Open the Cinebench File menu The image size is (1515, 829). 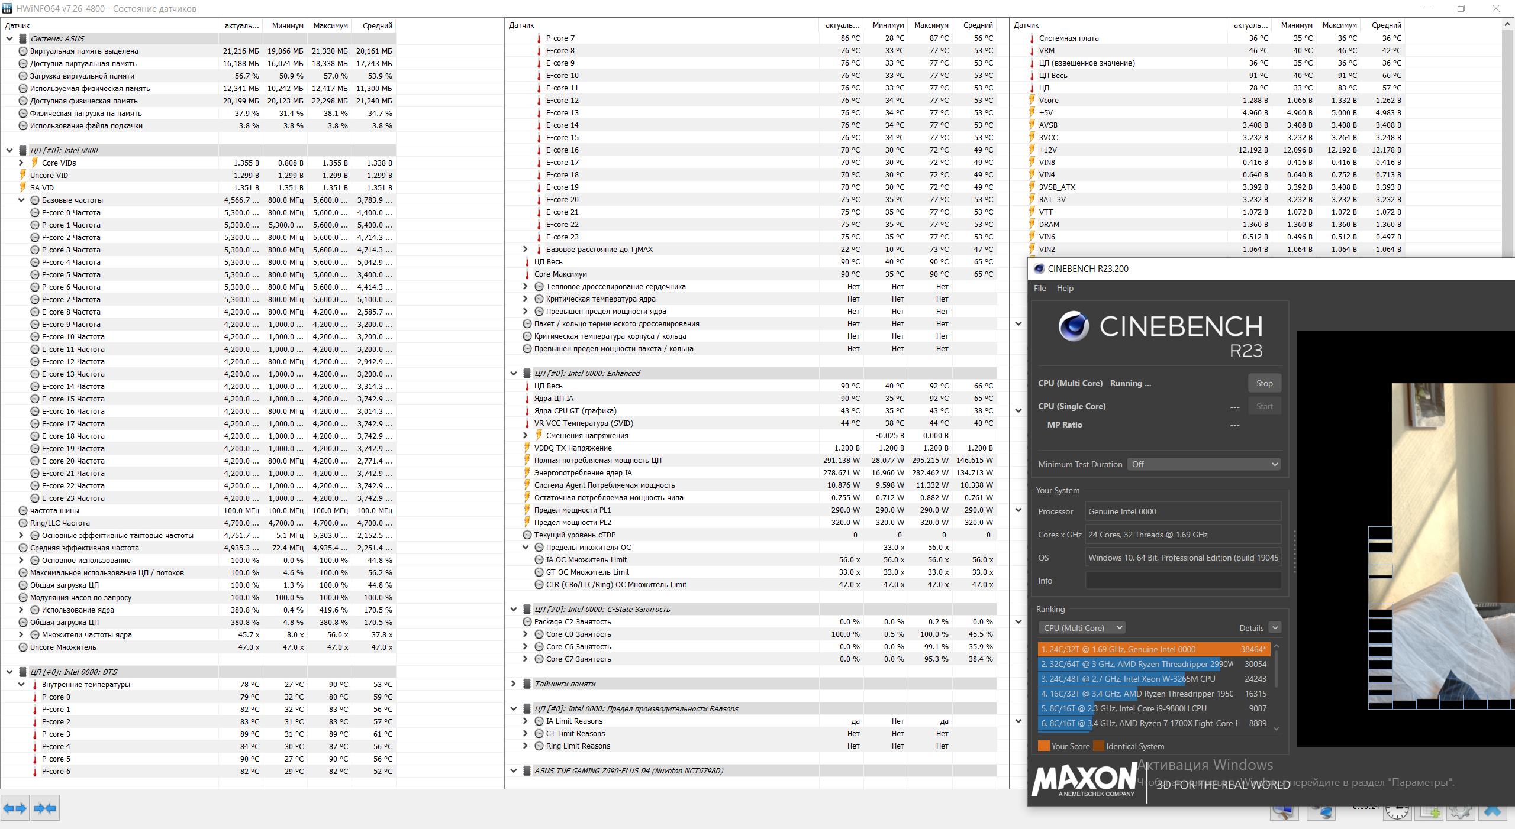pyautogui.click(x=1040, y=288)
